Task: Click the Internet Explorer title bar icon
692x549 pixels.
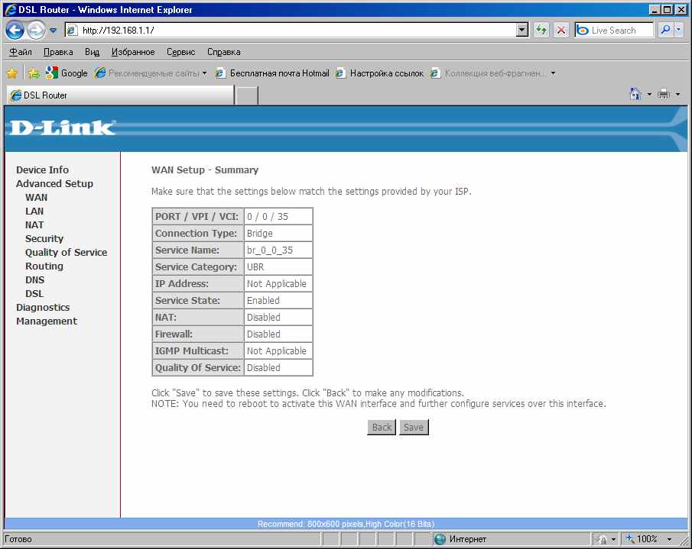Action: click(11, 9)
